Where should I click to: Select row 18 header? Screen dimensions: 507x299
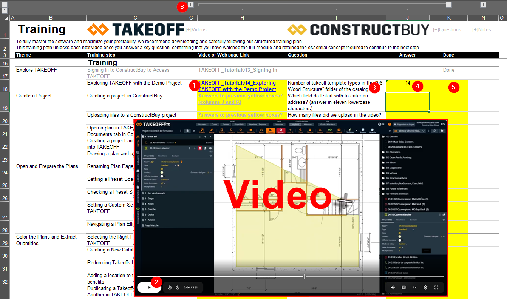[x=5, y=86]
